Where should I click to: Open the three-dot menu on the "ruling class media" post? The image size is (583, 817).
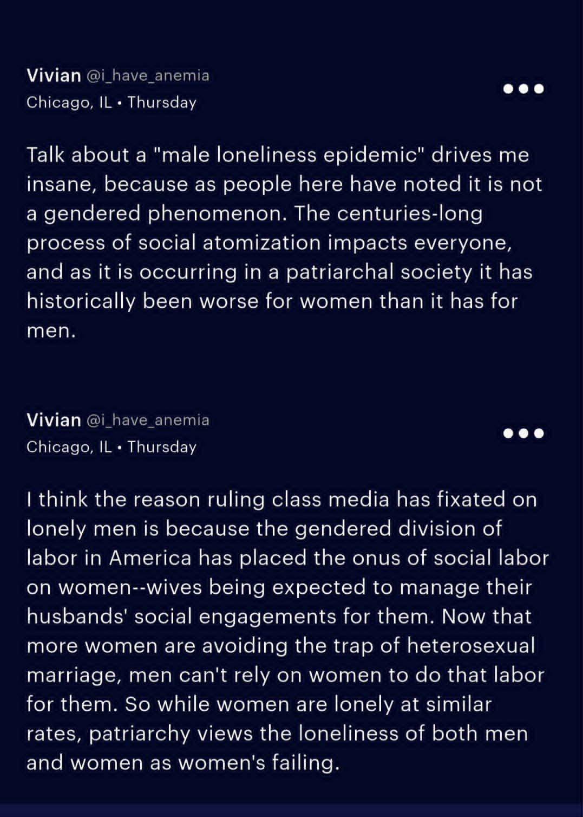coord(523,433)
